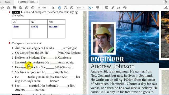Screen dimensions: 169x95
Task: Switch to the Tools tab
Action: click(x=7, y=2)
